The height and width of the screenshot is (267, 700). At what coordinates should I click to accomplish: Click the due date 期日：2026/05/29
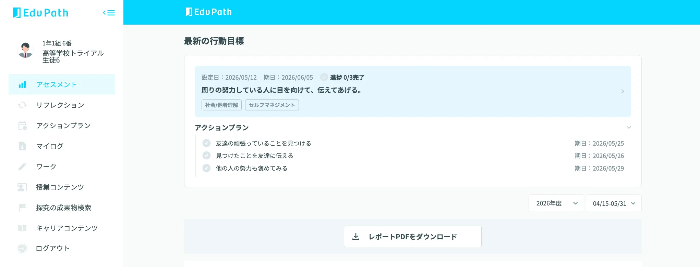coord(599,168)
